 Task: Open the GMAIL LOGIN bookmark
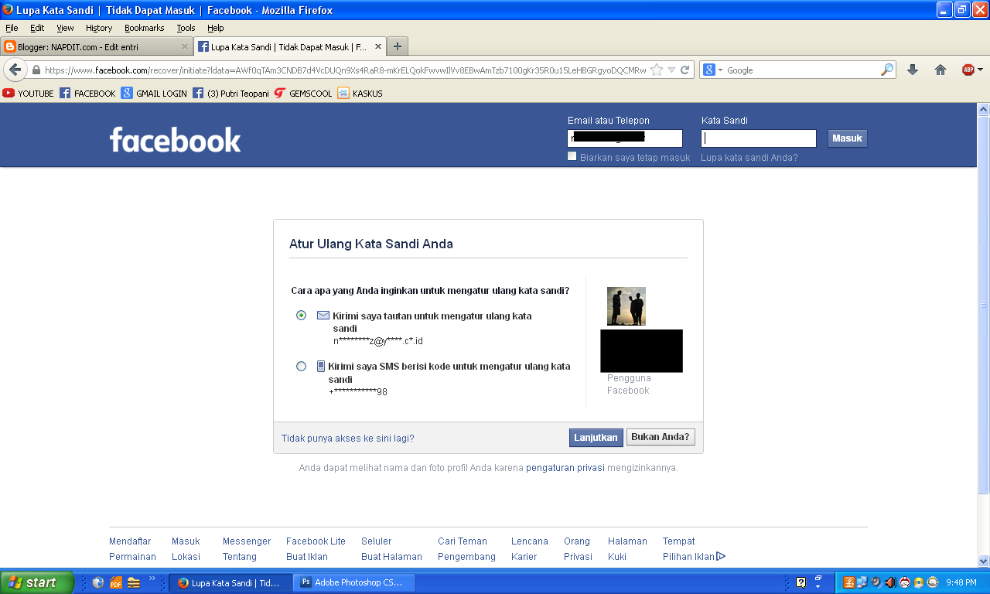point(154,94)
